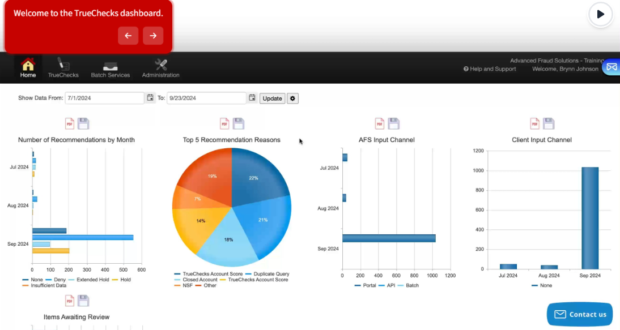
Task: Export Recommendations by Month chart to PDF
Action: pyautogui.click(x=70, y=123)
